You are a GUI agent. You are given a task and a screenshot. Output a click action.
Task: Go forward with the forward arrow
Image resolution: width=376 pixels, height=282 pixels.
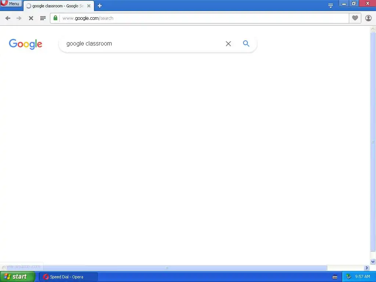click(x=19, y=18)
